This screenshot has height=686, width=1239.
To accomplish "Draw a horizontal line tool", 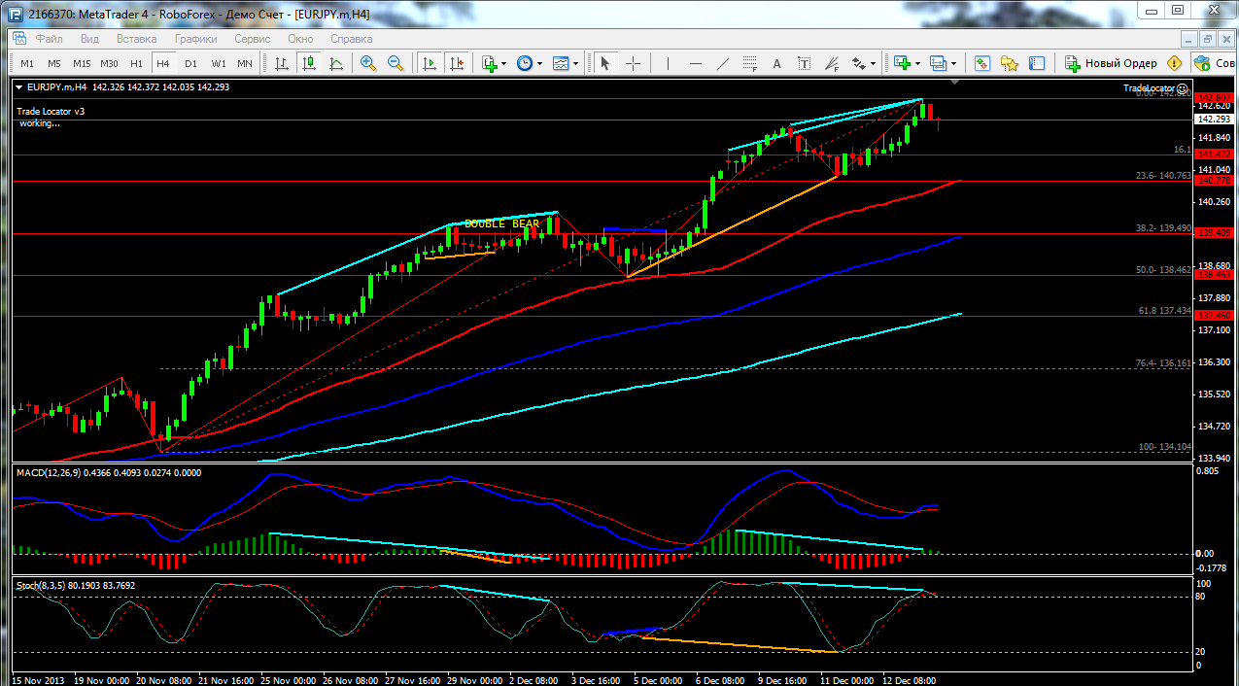I will [x=695, y=63].
